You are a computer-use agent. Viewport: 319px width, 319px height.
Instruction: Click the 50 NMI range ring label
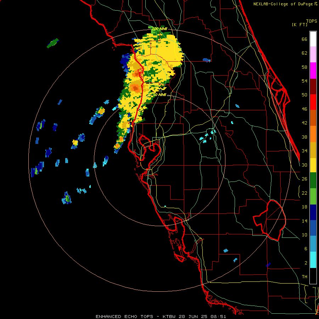(159, 95)
